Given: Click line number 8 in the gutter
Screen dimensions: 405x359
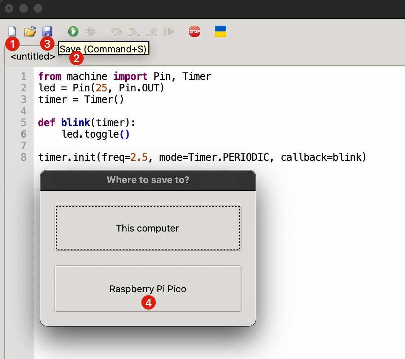Looking at the screenshot, I should coord(23,157).
